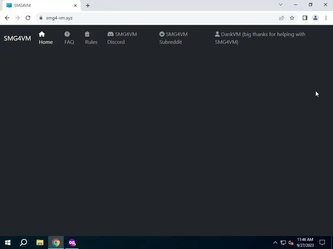Open the DankVM credit link
Screen dimensions: 333x249
coord(260,38)
